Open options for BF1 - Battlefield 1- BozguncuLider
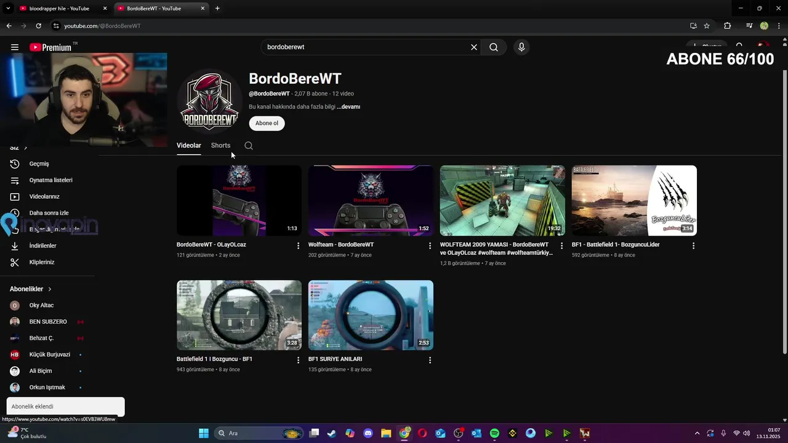 (693, 245)
